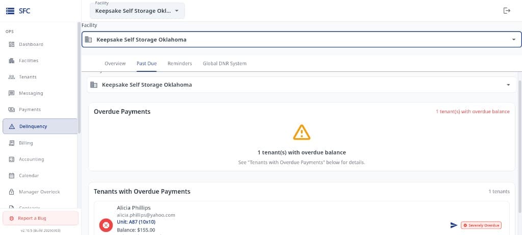
Task: Click the Billing receipt icon
Action: (x=12, y=143)
